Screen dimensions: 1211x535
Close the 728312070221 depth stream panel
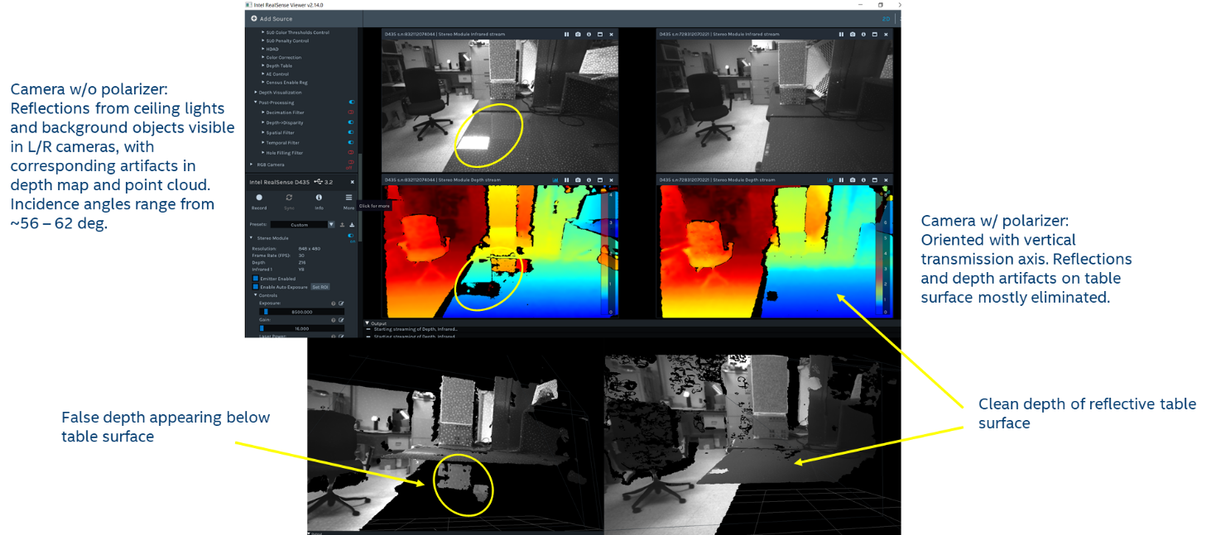point(887,179)
